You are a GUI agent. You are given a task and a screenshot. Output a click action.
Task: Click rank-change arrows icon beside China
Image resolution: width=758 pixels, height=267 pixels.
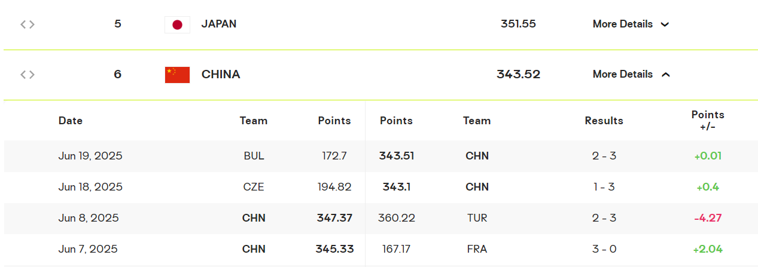[x=28, y=75]
